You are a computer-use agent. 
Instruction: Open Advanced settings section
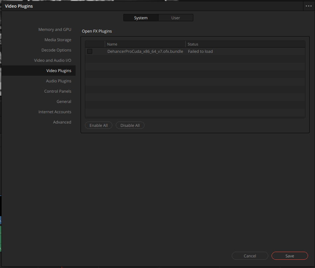tap(62, 122)
